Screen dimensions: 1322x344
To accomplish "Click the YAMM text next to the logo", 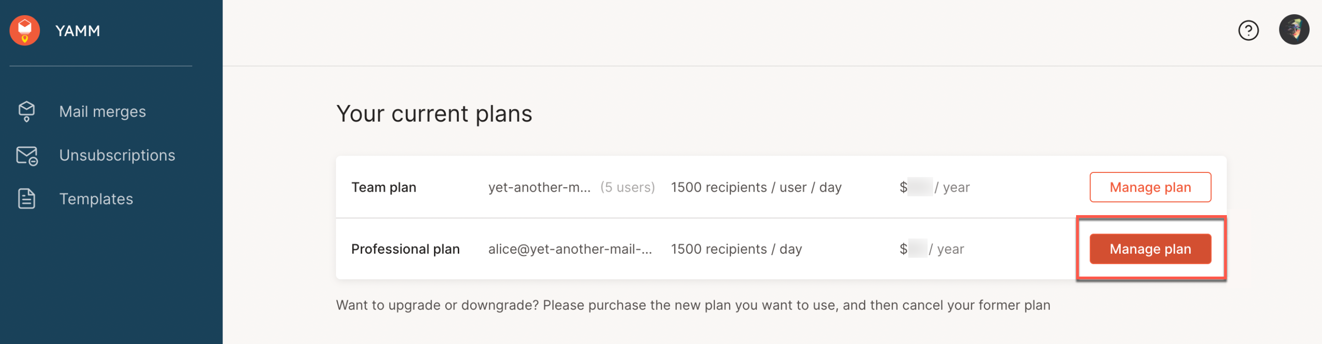I will coord(78,30).
